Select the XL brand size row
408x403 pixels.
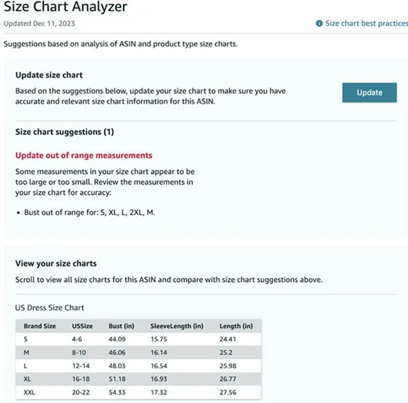(138, 379)
